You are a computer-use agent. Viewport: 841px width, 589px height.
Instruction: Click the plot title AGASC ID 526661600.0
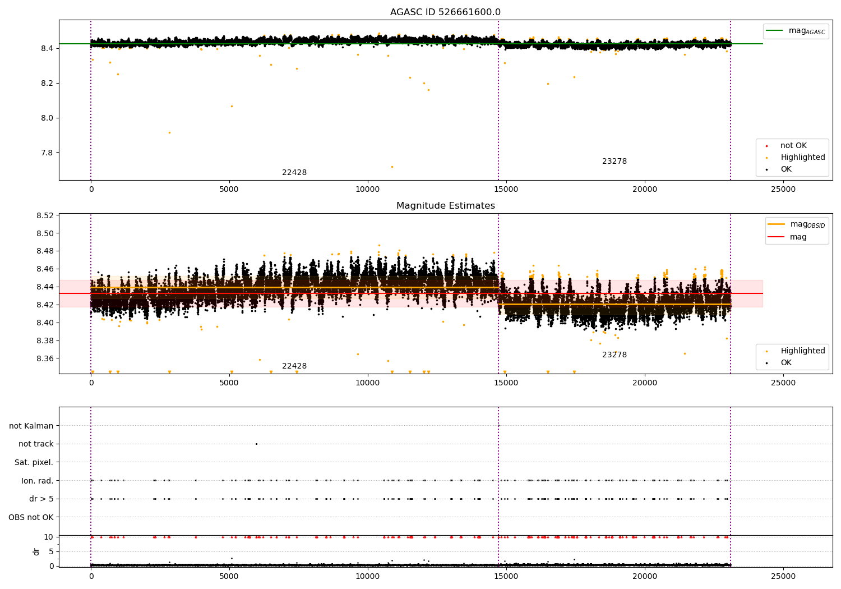point(445,12)
